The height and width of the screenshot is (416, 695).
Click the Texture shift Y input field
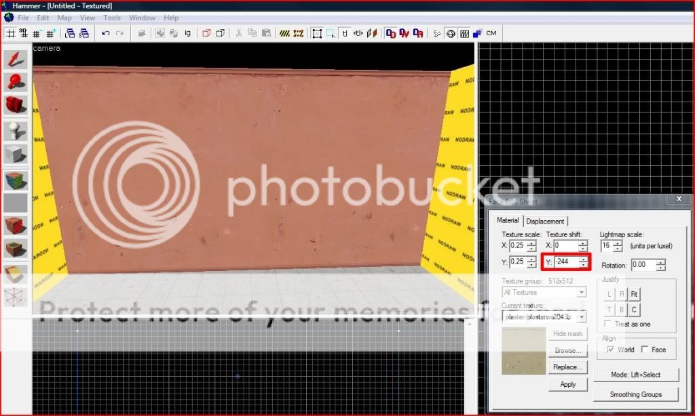coord(566,262)
